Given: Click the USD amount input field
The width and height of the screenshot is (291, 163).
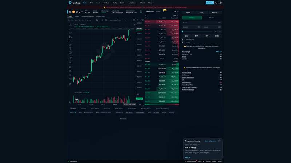Looking at the screenshot, I should (212, 27).
